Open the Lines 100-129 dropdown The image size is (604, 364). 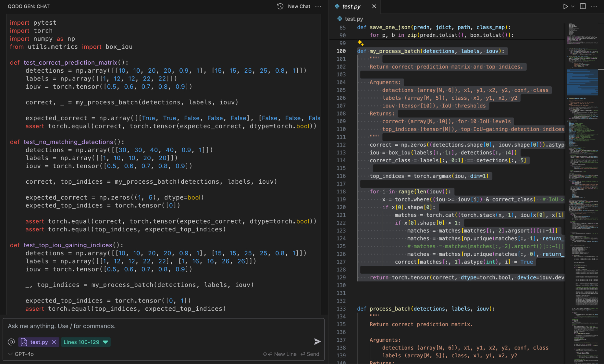[105, 342]
